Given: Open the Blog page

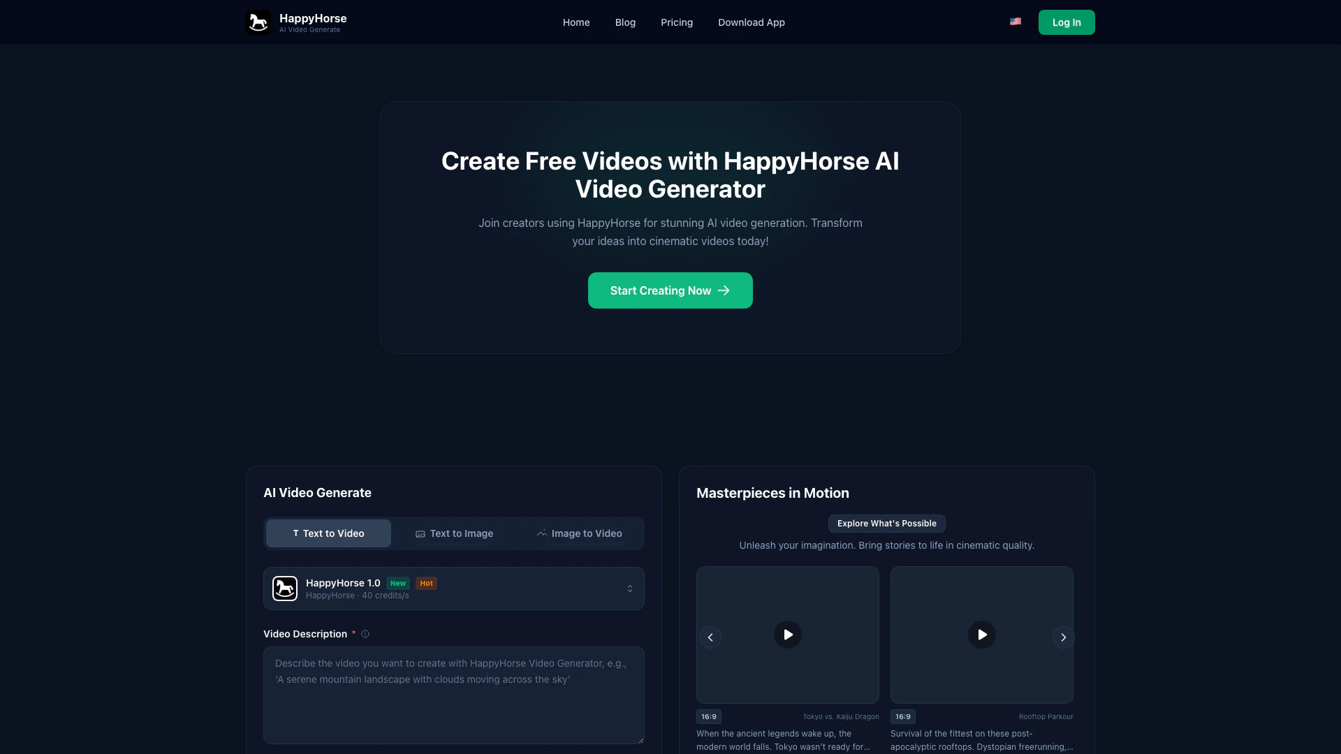Looking at the screenshot, I should click(x=625, y=22).
